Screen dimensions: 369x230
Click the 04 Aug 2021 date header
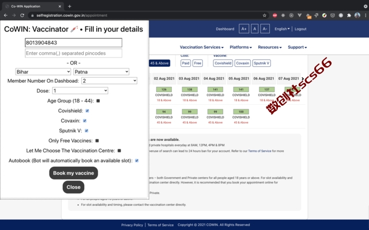point(214,79)
